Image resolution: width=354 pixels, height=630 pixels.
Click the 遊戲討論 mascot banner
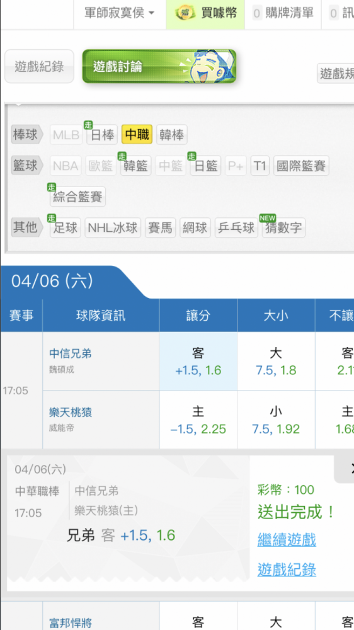[159, 66]
